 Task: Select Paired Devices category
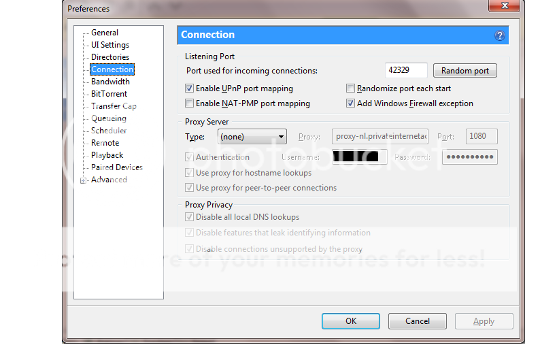click(116, 167)
